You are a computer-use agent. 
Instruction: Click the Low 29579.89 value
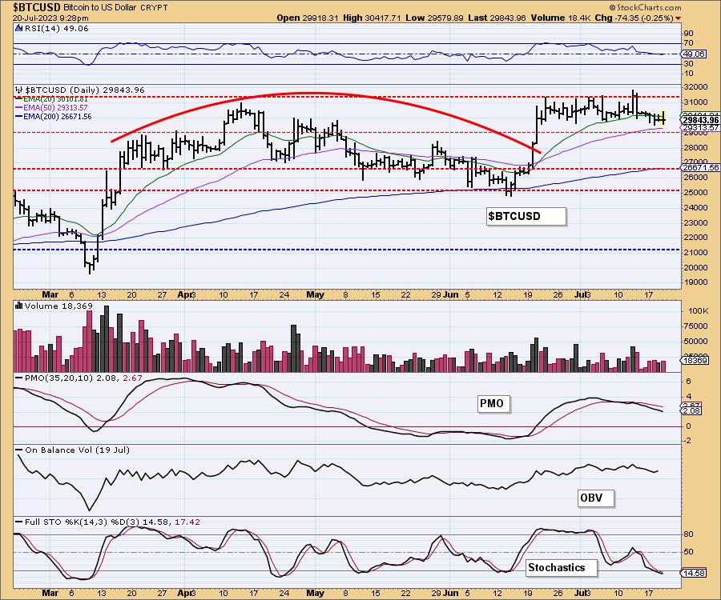coord(434,18)
